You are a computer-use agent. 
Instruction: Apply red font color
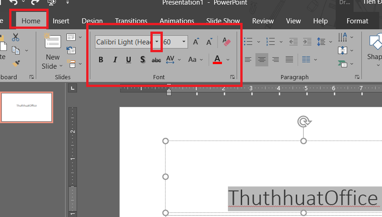pos(217,60)
